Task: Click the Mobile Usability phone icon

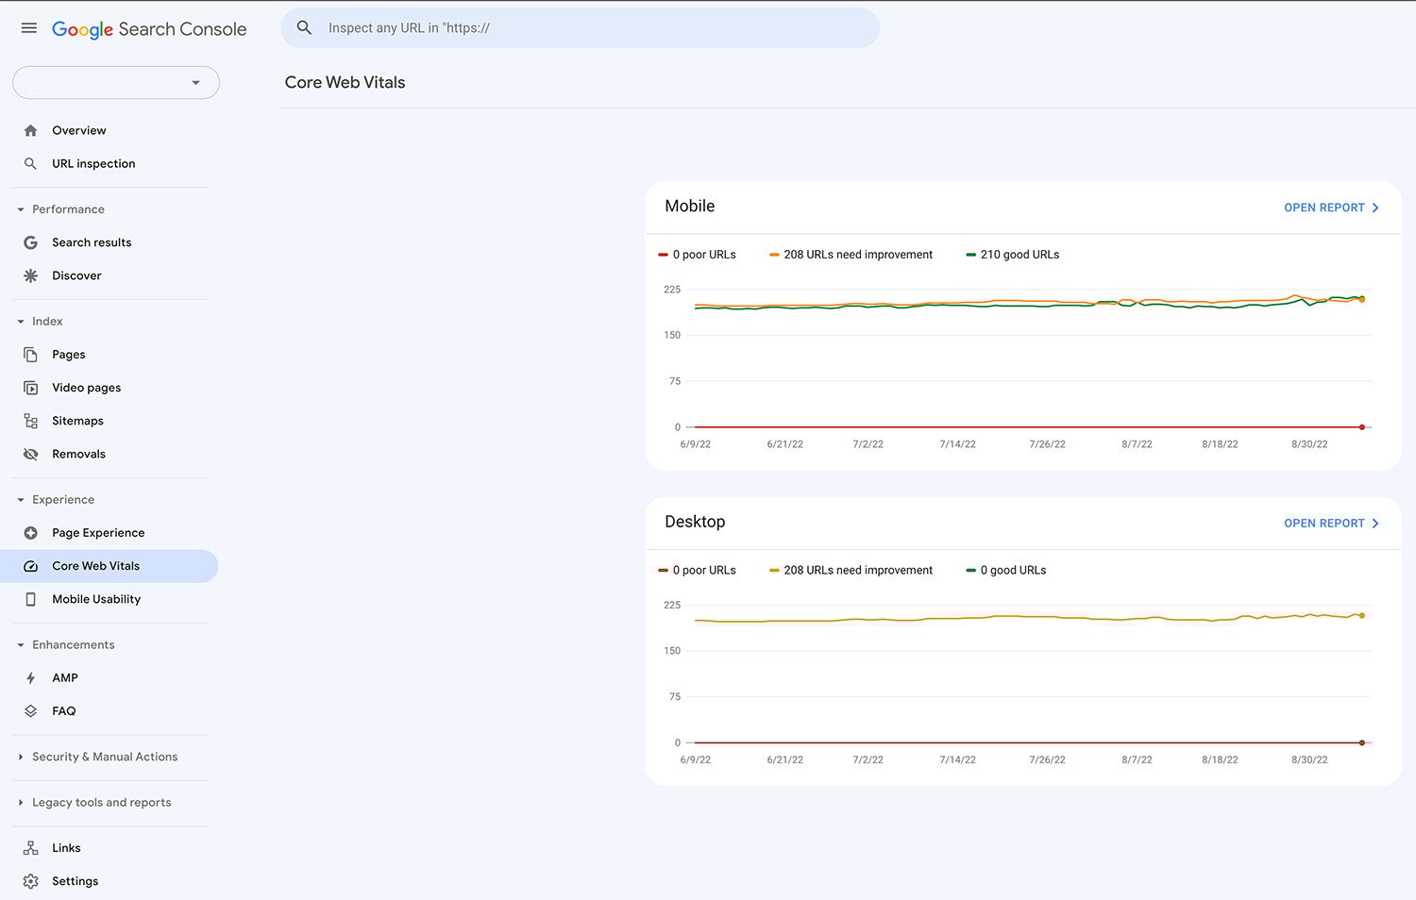Action: (30, 599)
